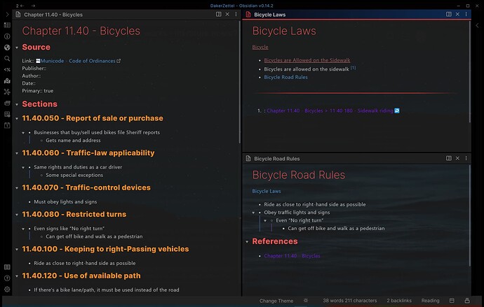This screenshot has width=484, height=307.
Task: Click the Bicycle Laws pane file icon
Action: [248, 15]
